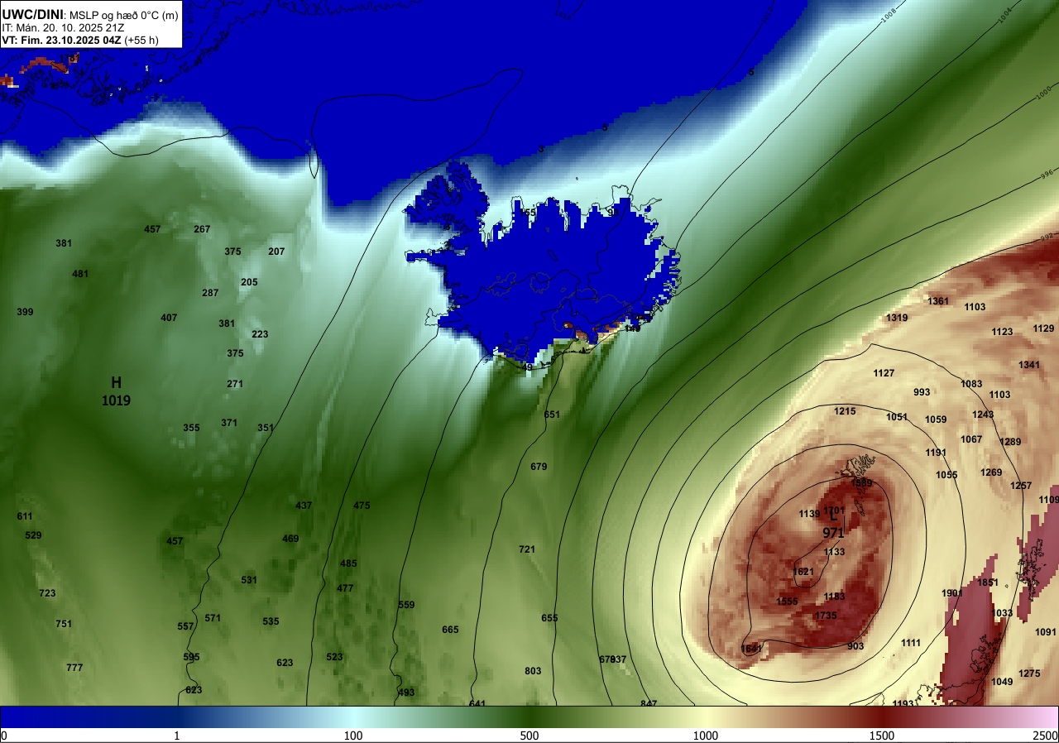Click the 1049 height value
1059x743 pixels.
click(x=1002, y=682)
